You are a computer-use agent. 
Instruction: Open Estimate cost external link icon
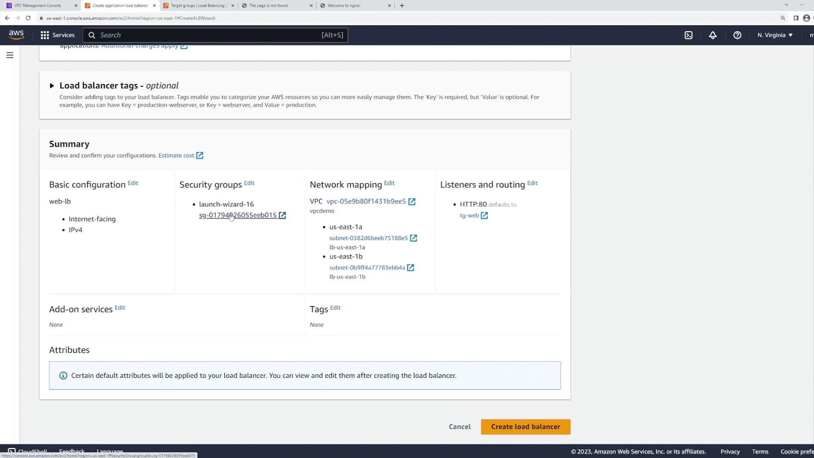coord(200,156)
